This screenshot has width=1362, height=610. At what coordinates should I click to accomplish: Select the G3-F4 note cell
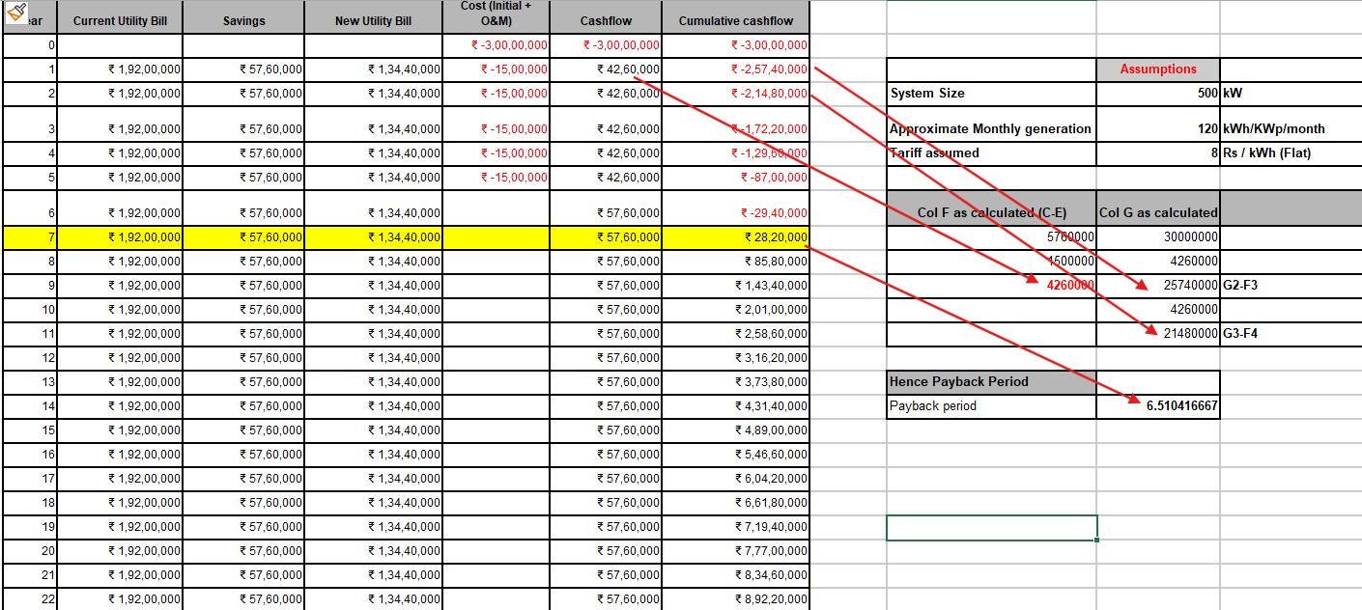[1291, 334]
